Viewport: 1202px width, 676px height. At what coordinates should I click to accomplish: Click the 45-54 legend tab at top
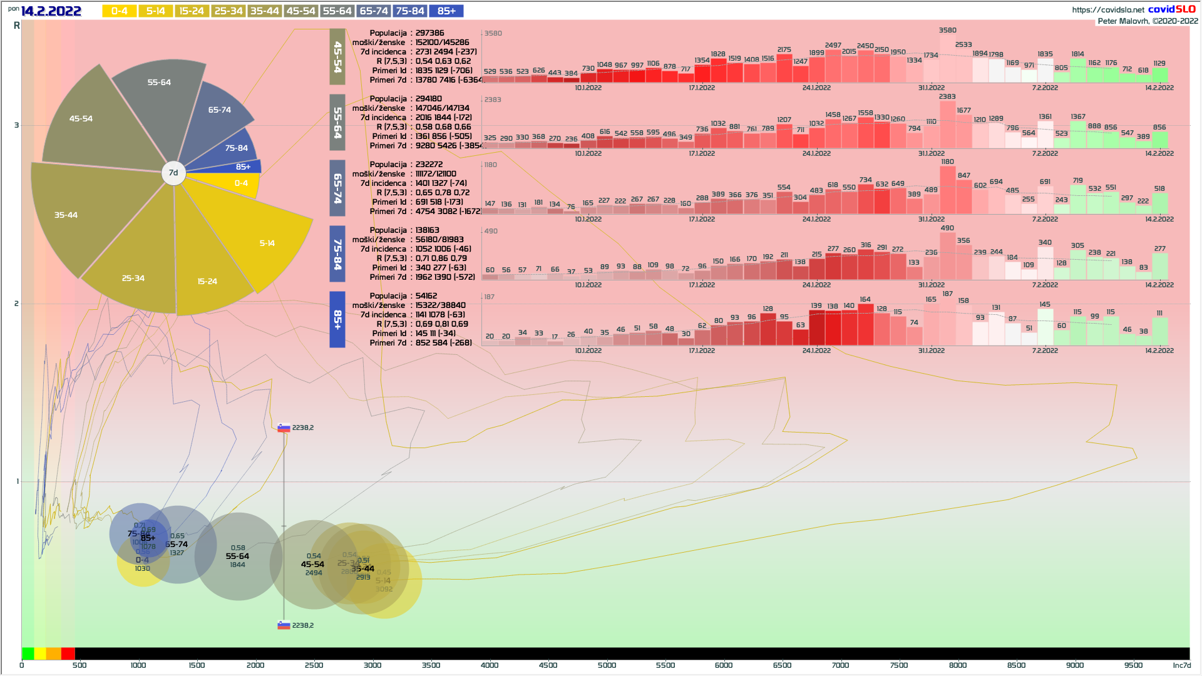(300, 11)
